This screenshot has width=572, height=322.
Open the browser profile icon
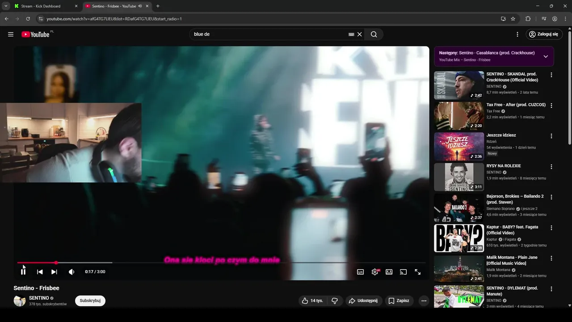(x=555, y=19)
